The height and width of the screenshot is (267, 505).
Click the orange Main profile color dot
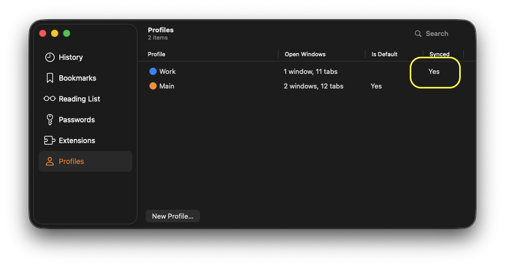(153, 86)
